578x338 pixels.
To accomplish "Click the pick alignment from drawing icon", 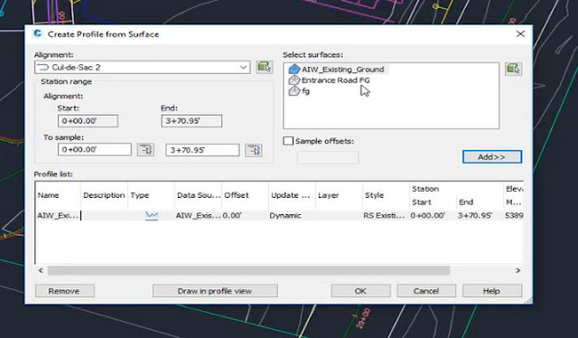I will (265, 67).
